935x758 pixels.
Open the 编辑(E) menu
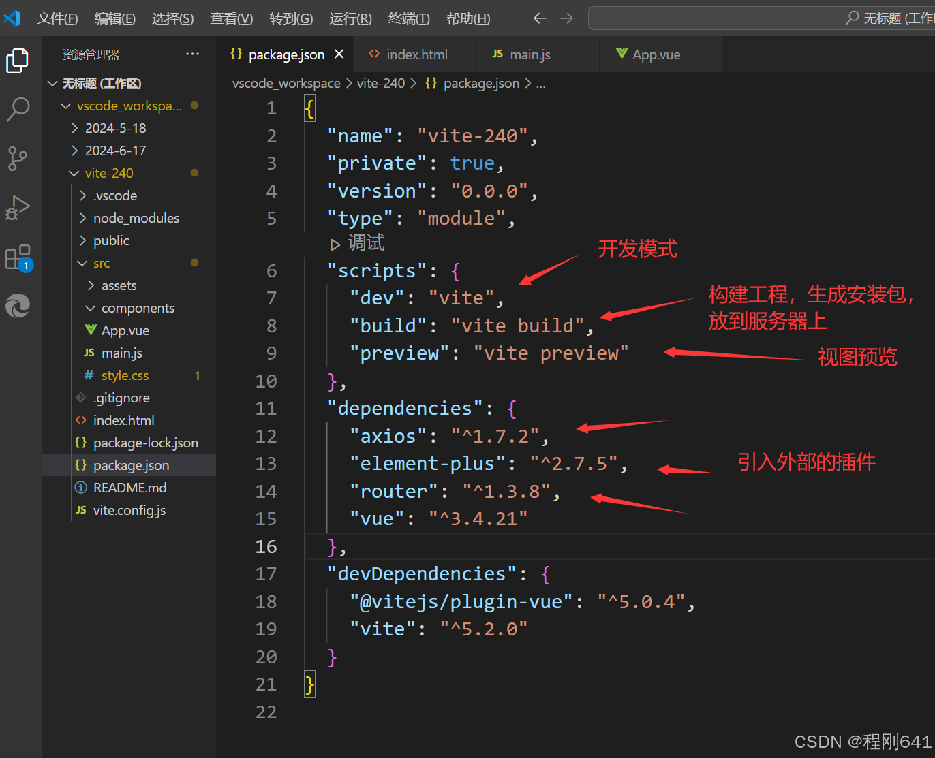[115, 18]
